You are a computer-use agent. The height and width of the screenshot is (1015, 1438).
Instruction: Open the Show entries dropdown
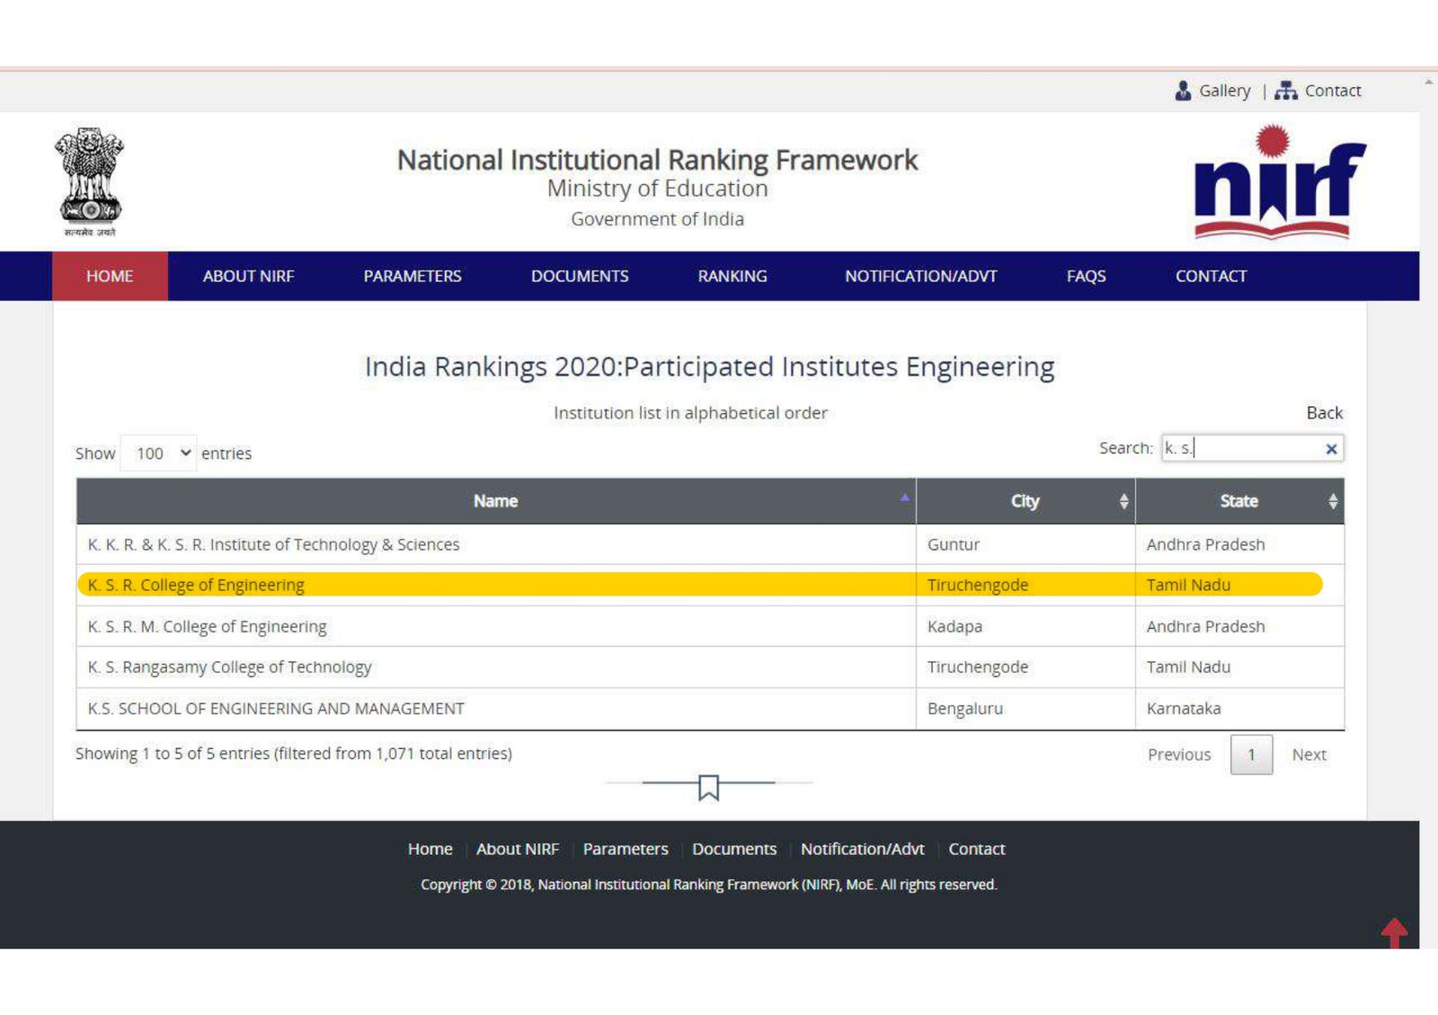point(159,454)
